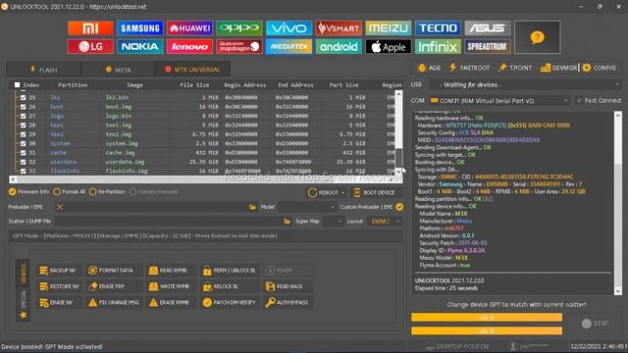Clear the Preloader field with X icon

[60, 207]
